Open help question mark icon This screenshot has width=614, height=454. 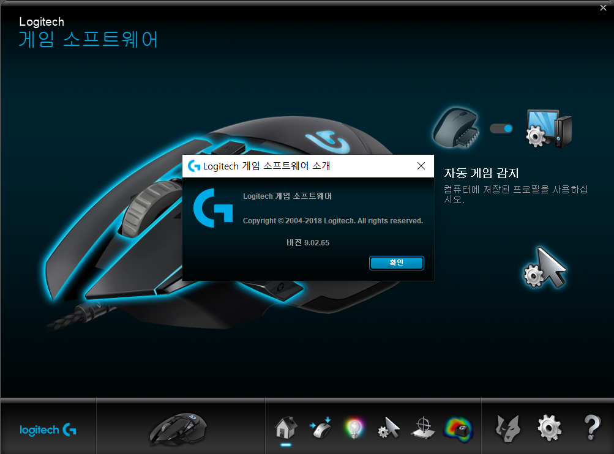pos(592,428)
